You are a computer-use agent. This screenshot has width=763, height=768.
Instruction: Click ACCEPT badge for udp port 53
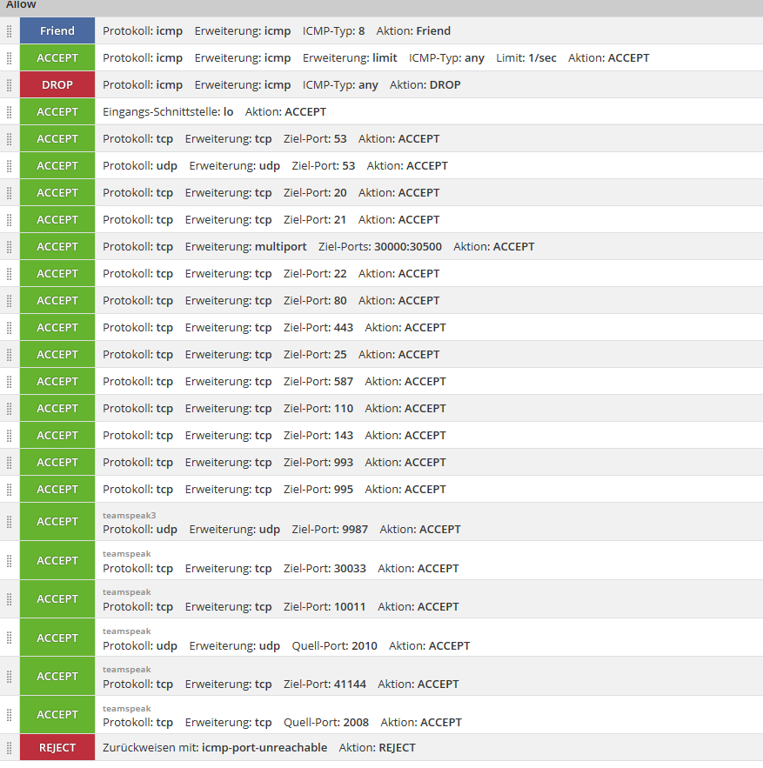coord(57,166)
